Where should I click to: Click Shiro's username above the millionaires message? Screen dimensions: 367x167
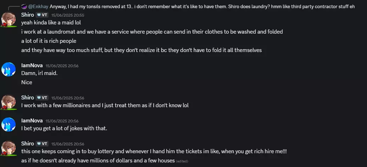28,98
